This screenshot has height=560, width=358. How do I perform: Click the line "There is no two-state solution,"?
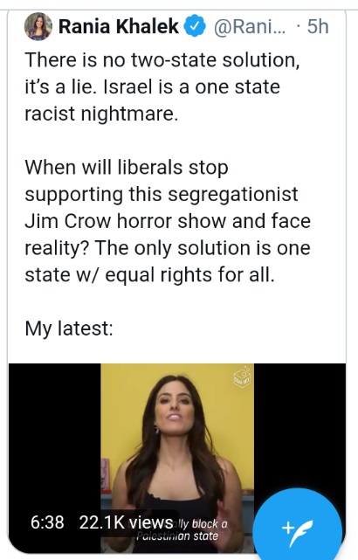click(x=162, y=59)
